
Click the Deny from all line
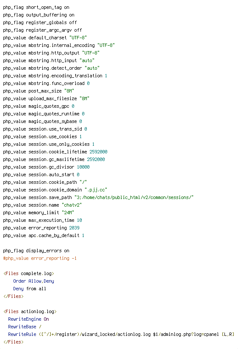(30, 289)
